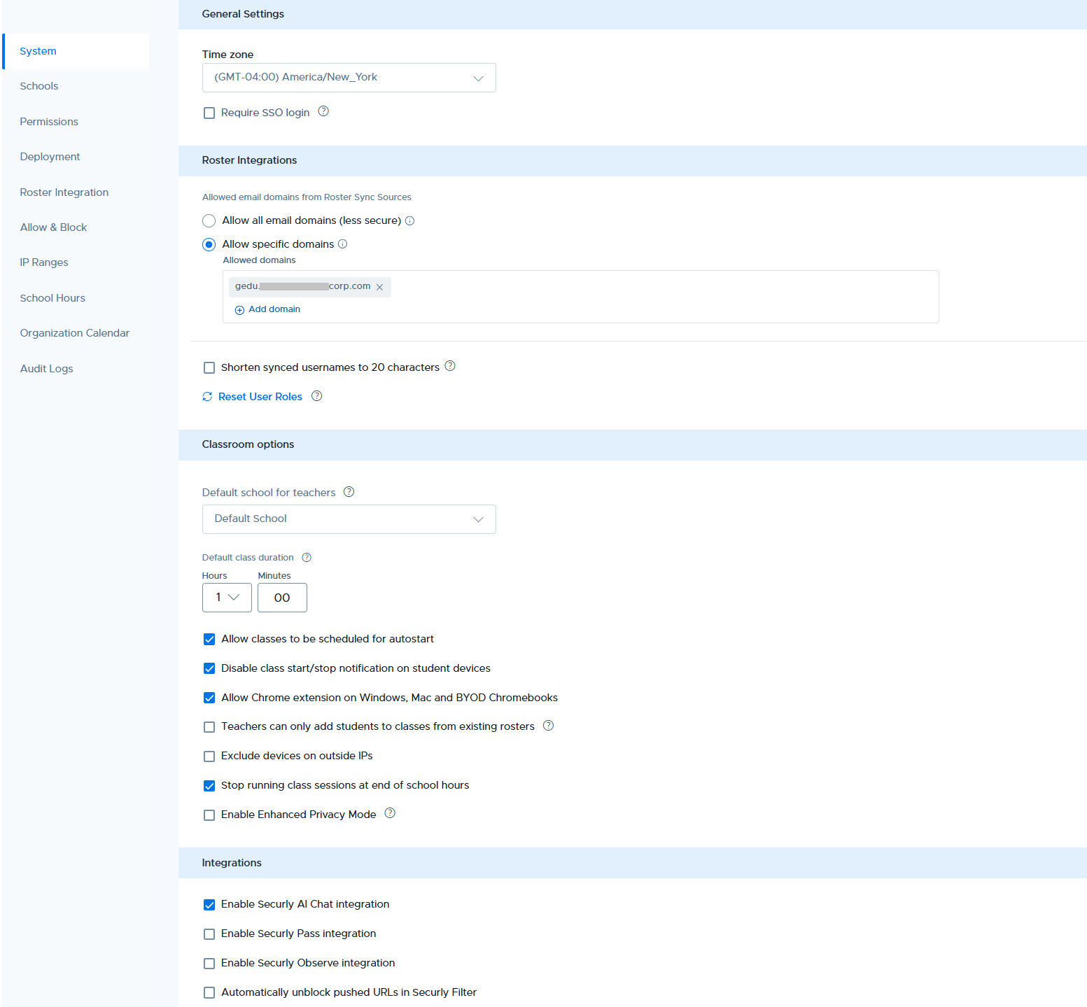The width and height of the screenshot is (1087, 1007).
Task: Click help icon beside Enable Enhanced Privacy Mode
Action: point(390,813)
